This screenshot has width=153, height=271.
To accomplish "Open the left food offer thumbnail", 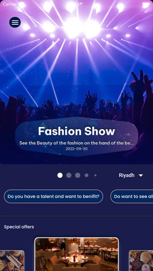I will 12,261.
